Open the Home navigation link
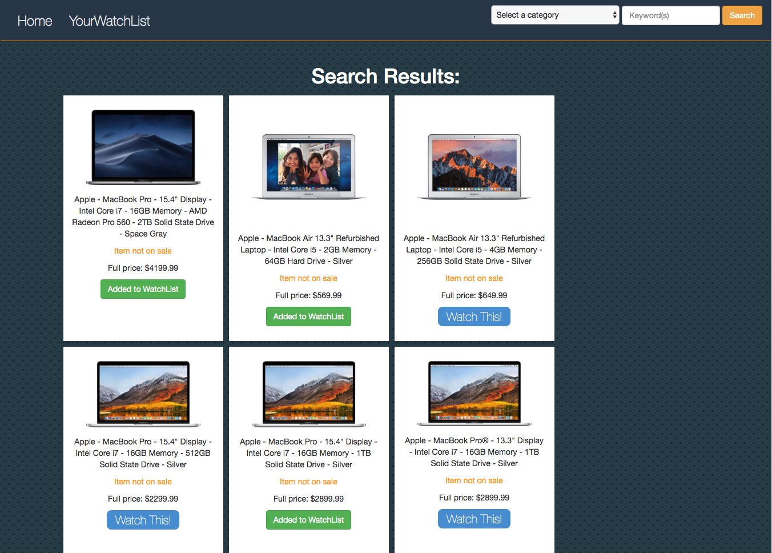 [35, 21]
